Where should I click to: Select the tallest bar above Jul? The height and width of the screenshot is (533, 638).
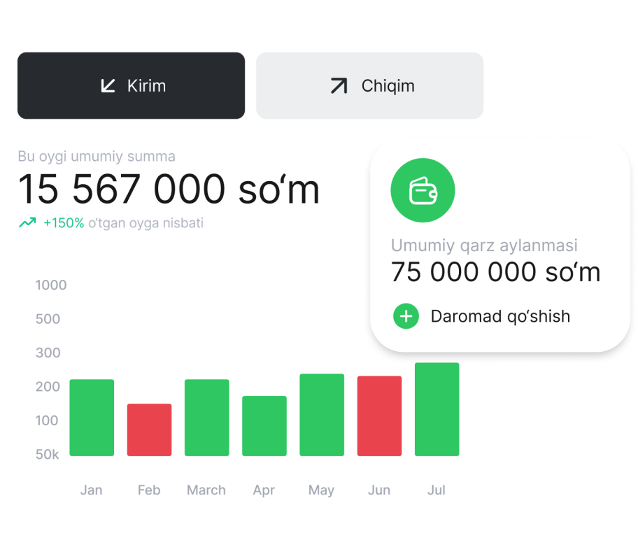point(437,409)
